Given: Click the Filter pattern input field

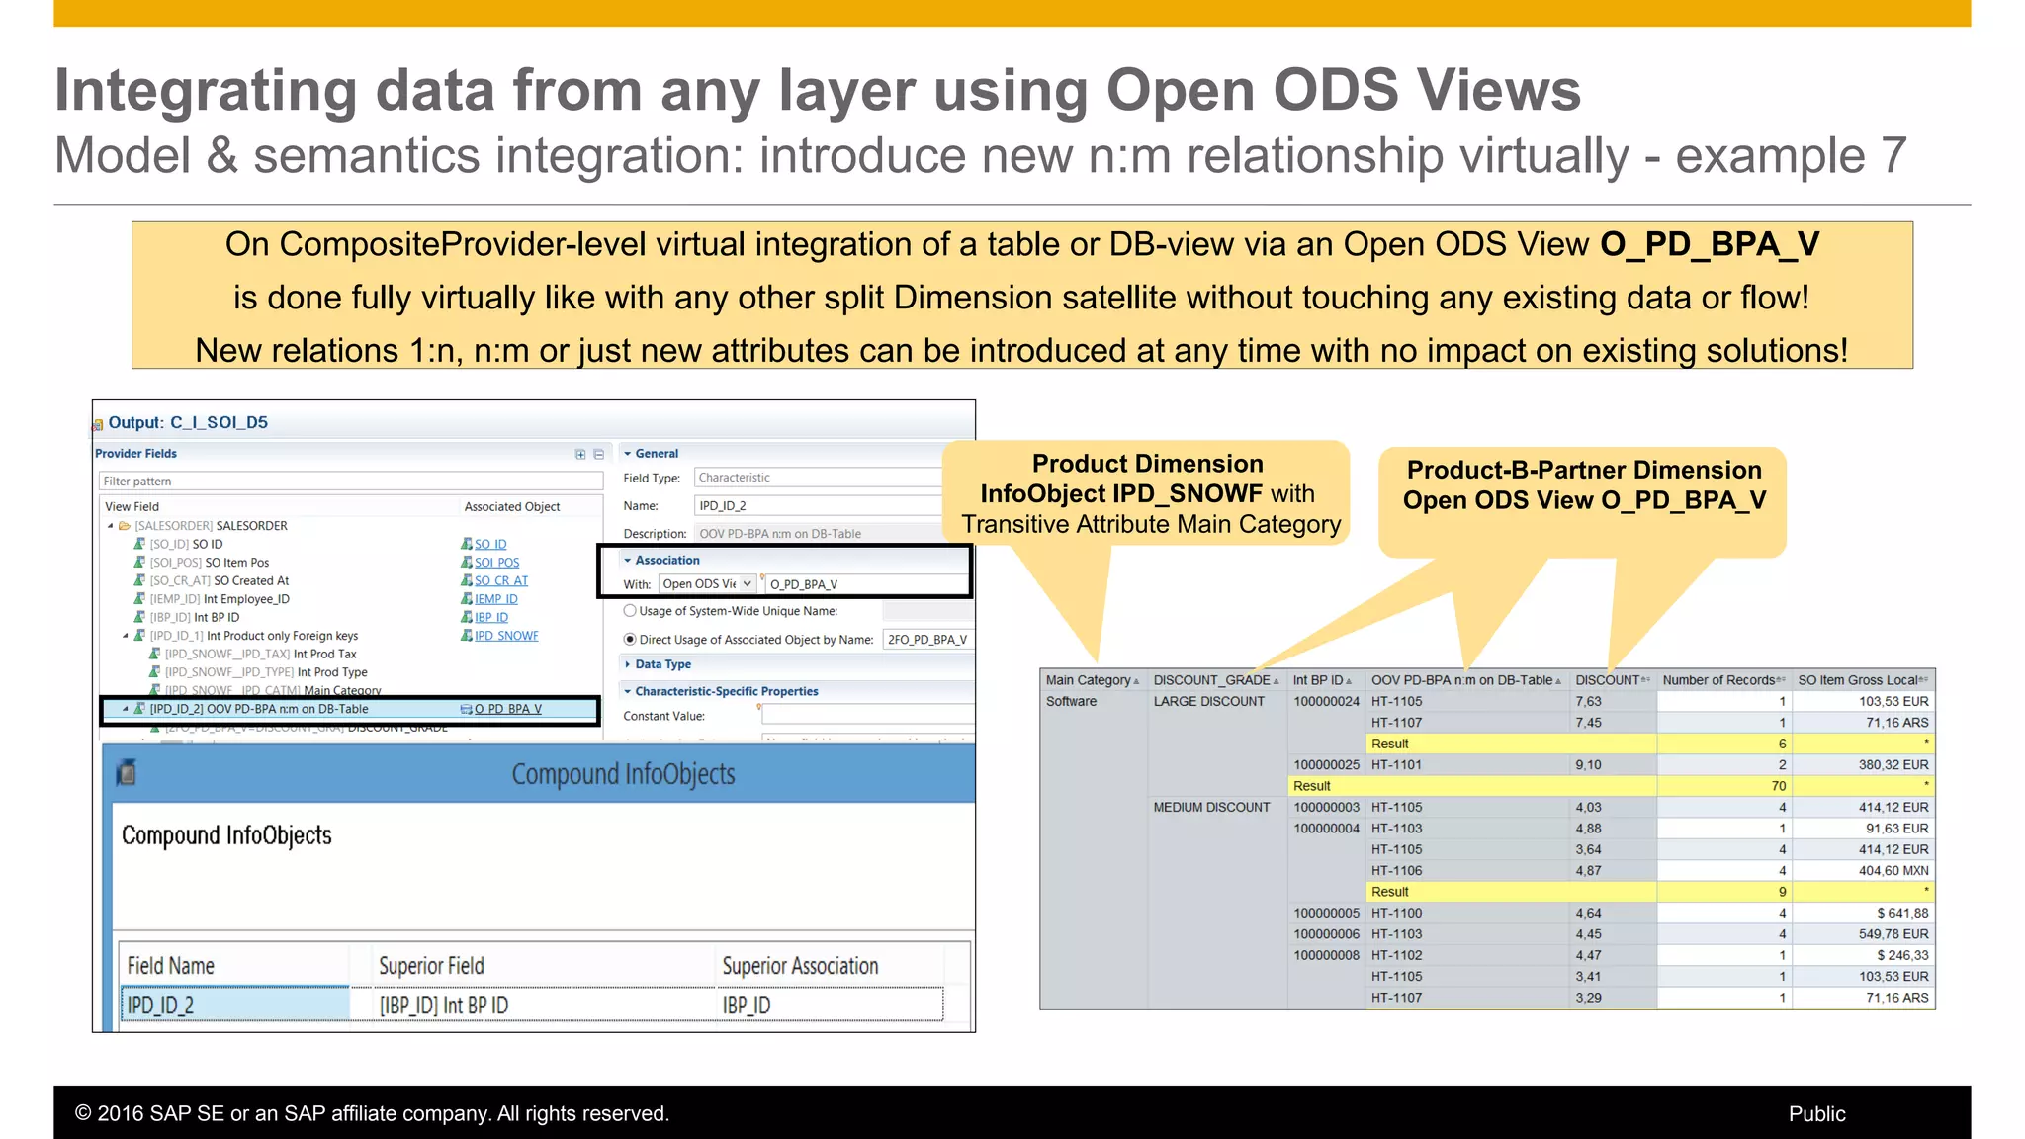Looking at the screenshot, I should (351, 482).
